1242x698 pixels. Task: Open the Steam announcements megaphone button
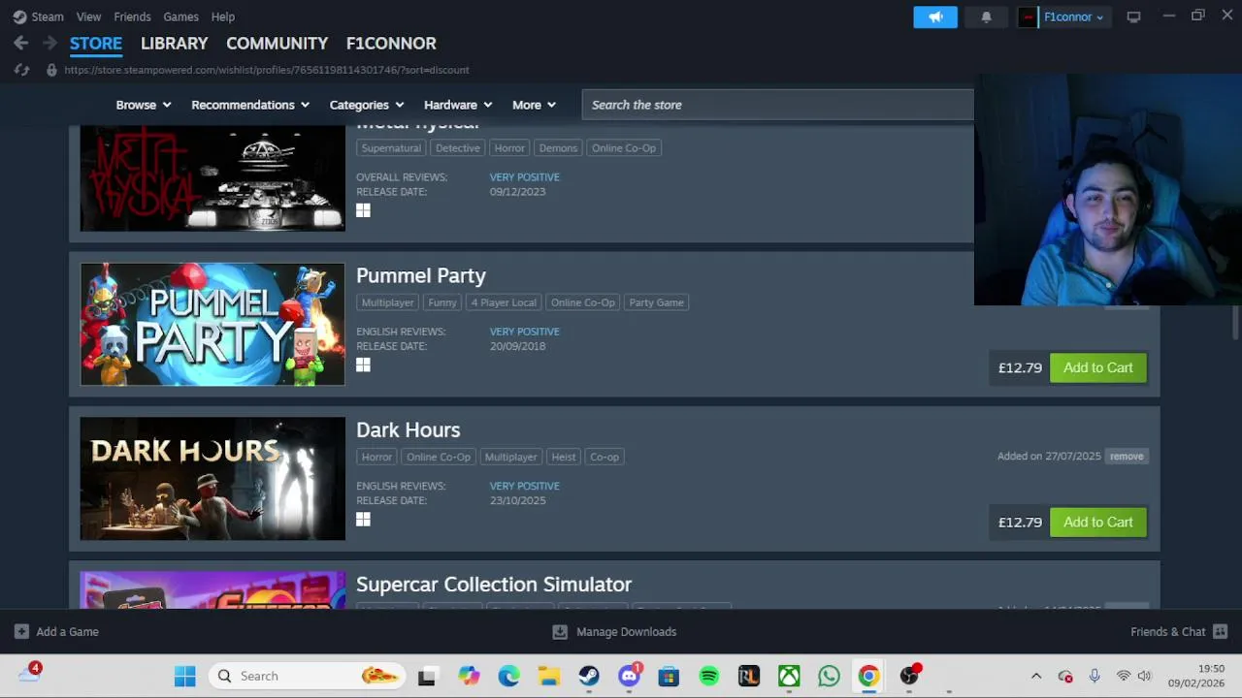click(x=935, y=16)
